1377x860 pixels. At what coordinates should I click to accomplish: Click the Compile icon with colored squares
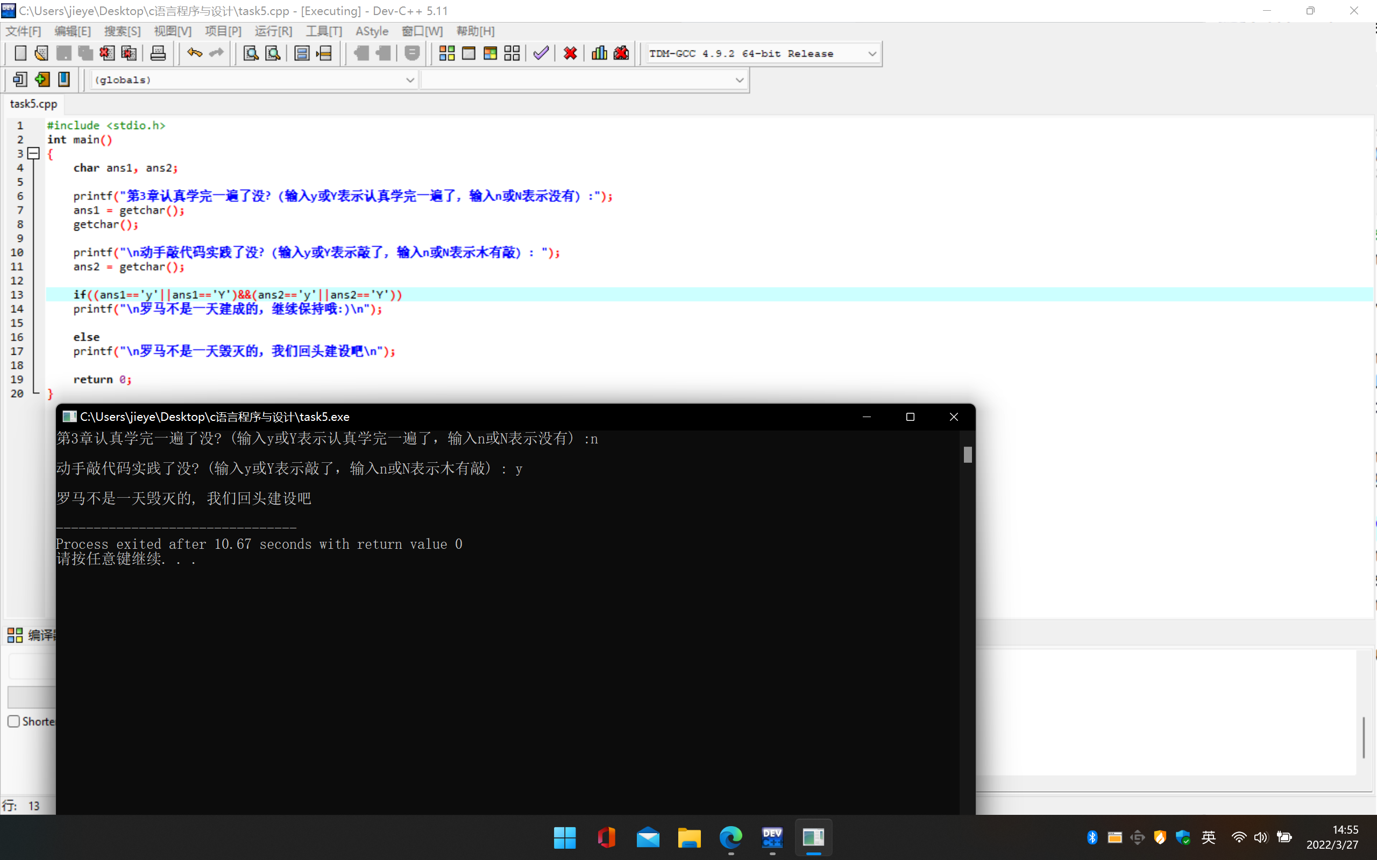[446, 53]
